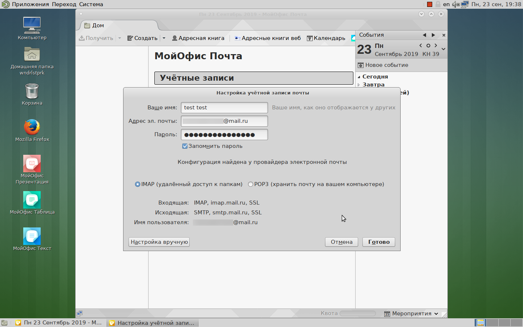523x327 pixels.
Task: Click the 'SMTP, smtp.mail.ru, SSL' outgoing server text
Action: 228,213
